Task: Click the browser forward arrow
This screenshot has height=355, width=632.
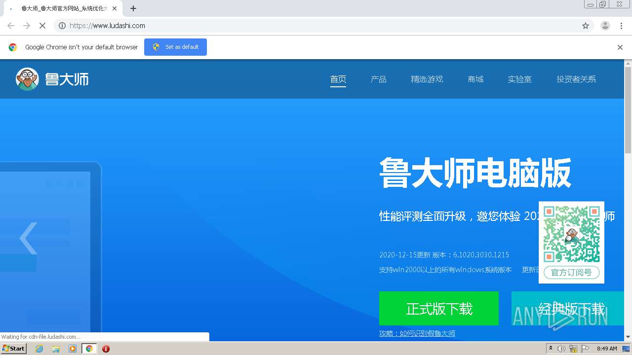Action: pyautogui.click(x=27, y=26)
